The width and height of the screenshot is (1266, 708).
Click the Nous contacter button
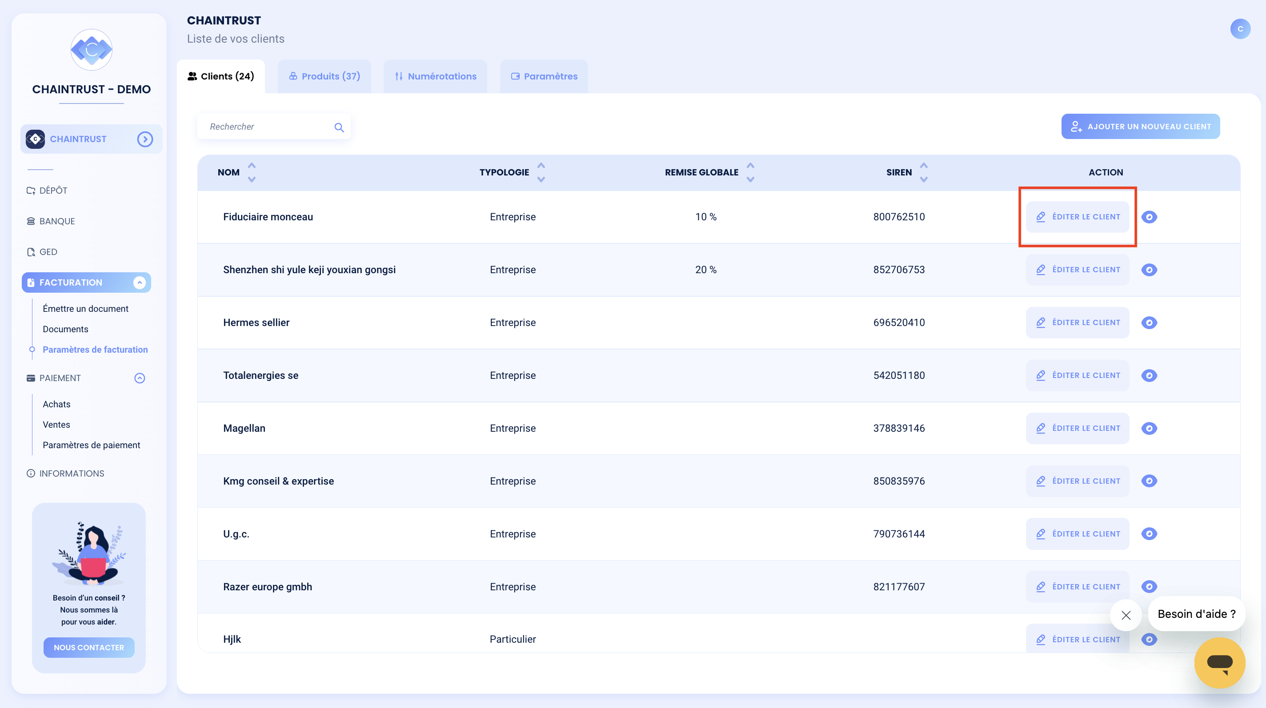[x=89, y=647]
